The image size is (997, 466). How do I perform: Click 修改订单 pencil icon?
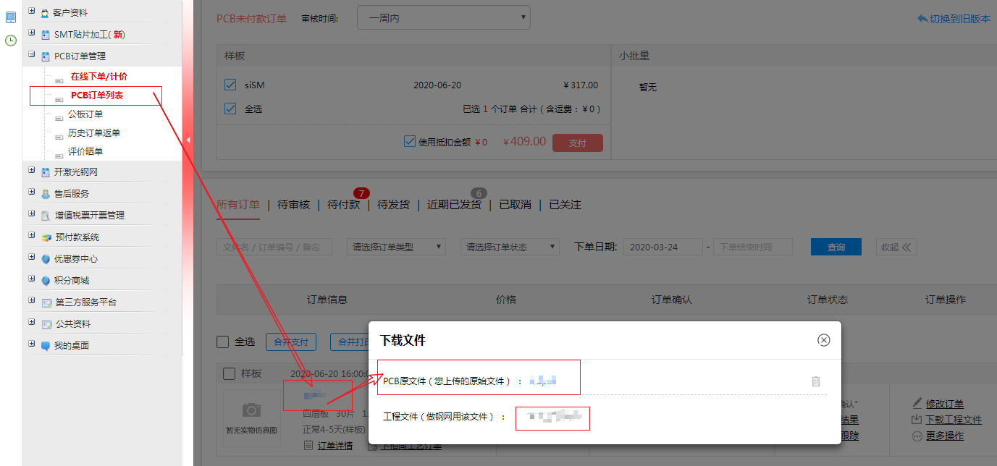tap(917, 403)
